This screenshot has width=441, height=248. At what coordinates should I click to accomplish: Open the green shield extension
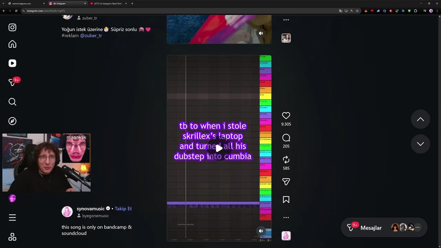[x=409, y=11]
